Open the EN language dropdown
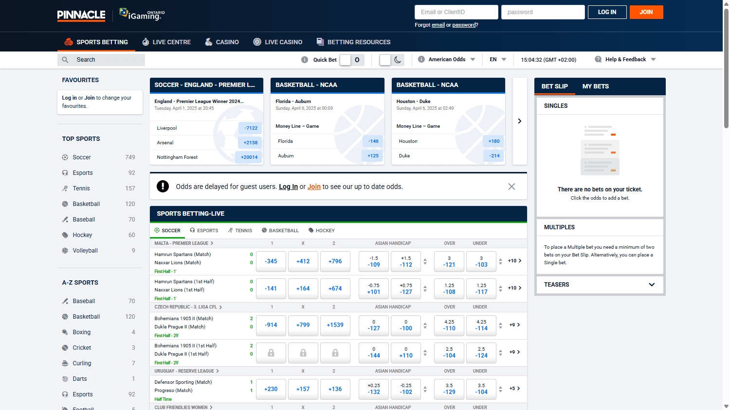The width and height of the screenshot is (730, 410). [x=497, y=59]
